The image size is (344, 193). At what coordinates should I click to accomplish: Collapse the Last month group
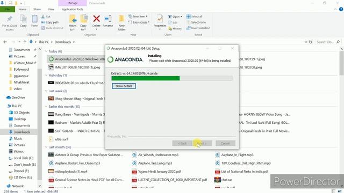(46, 147)
